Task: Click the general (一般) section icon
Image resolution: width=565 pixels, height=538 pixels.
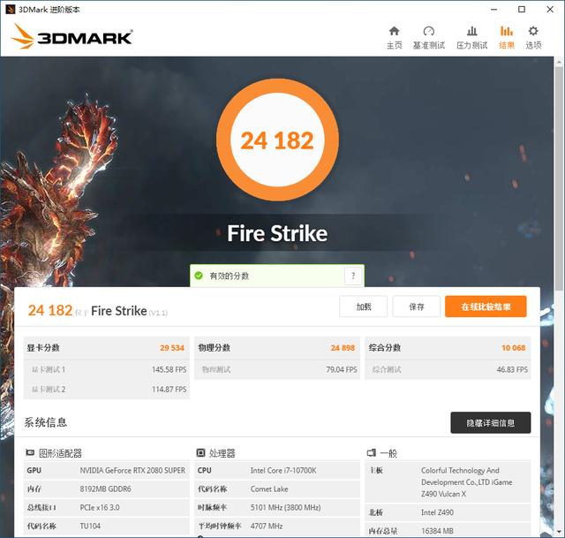Action: pos(371,452)
